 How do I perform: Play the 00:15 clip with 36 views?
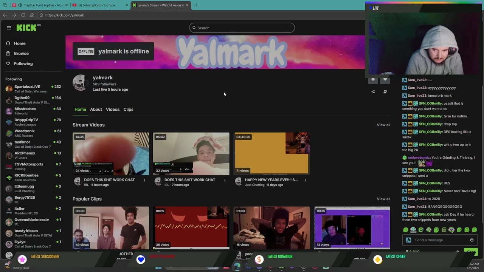coord(191,228)
